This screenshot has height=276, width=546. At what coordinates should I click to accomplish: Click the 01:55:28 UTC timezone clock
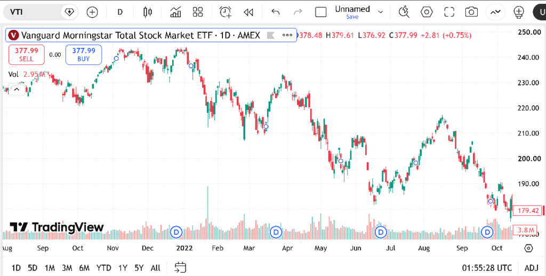click(487, 268)
